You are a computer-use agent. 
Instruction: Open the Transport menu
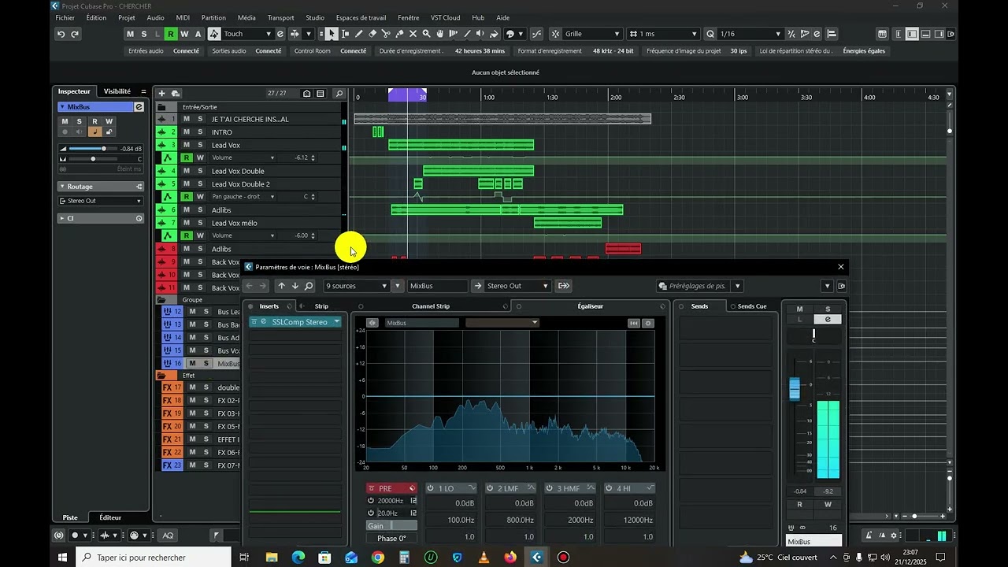[x=280, y=17]
